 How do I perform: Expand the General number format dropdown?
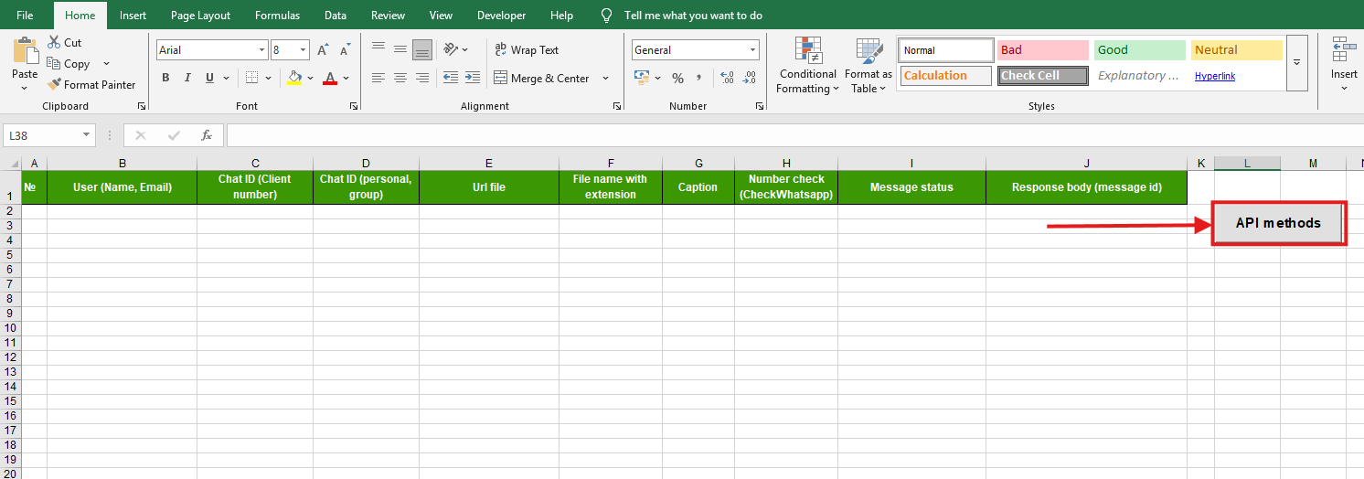752,50
